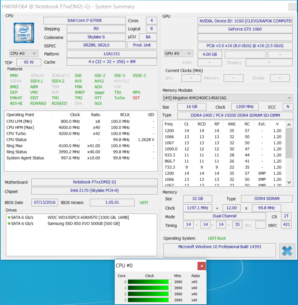Click the 1.2628 V VID value

point(146,140)
